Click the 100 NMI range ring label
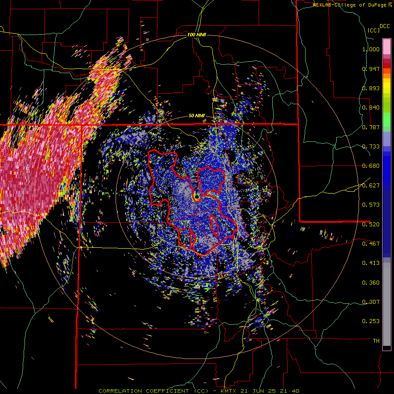 tap(197, 35)
